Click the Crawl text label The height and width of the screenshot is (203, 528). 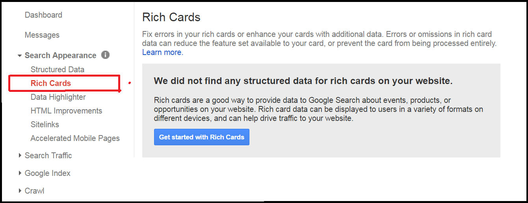click(34, 191)
